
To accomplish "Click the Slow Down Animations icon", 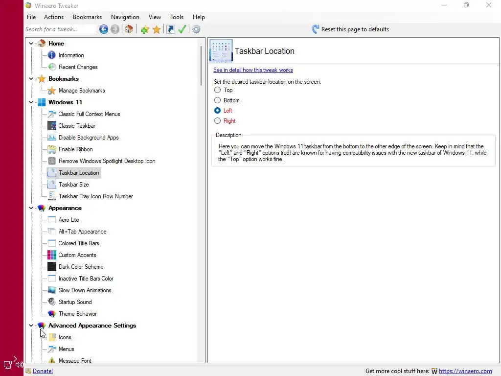I will 52,290.
